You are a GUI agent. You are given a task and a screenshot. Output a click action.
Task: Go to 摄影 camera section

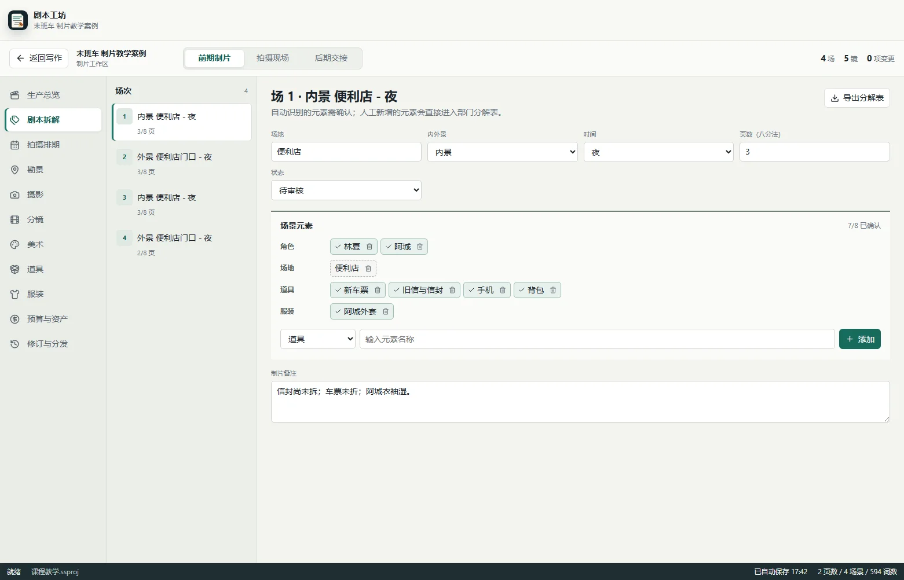click(53, 194)
